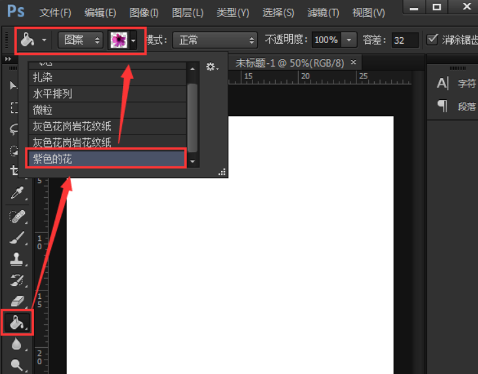Click the opacity 100% value field

[326, 40]
